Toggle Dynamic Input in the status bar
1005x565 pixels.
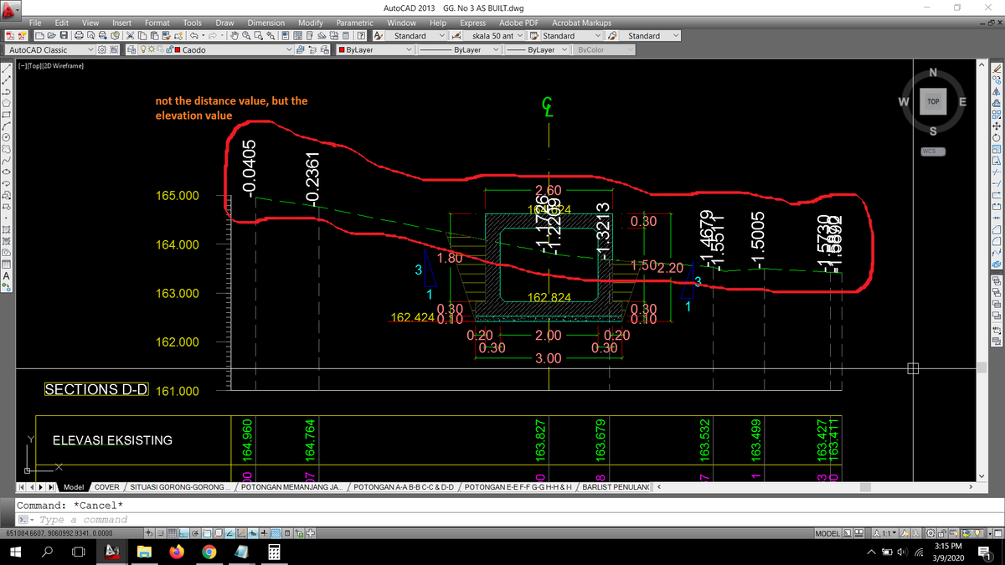[x=254, y=533]
